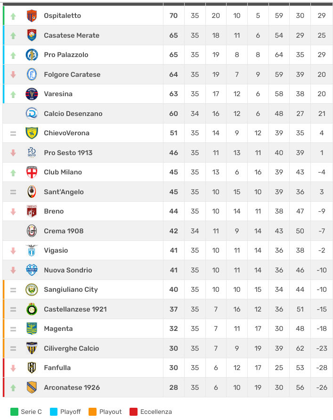Click the ChievoVerona yellow crest
Screen dimensions: 333x420
coord(32,133)
